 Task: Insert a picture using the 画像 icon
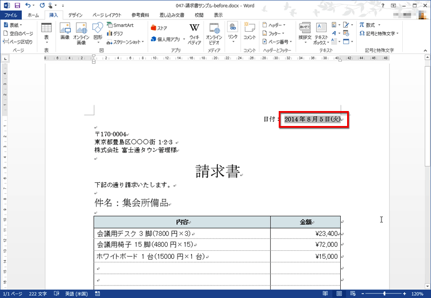pyautogui.click(x=65, y=31)
